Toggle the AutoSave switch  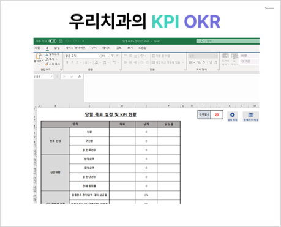pyautogui.click(x=52, y=41)
